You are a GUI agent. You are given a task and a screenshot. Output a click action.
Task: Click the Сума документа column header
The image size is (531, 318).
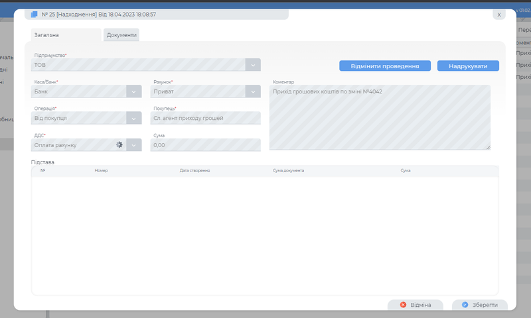(288, 171)
